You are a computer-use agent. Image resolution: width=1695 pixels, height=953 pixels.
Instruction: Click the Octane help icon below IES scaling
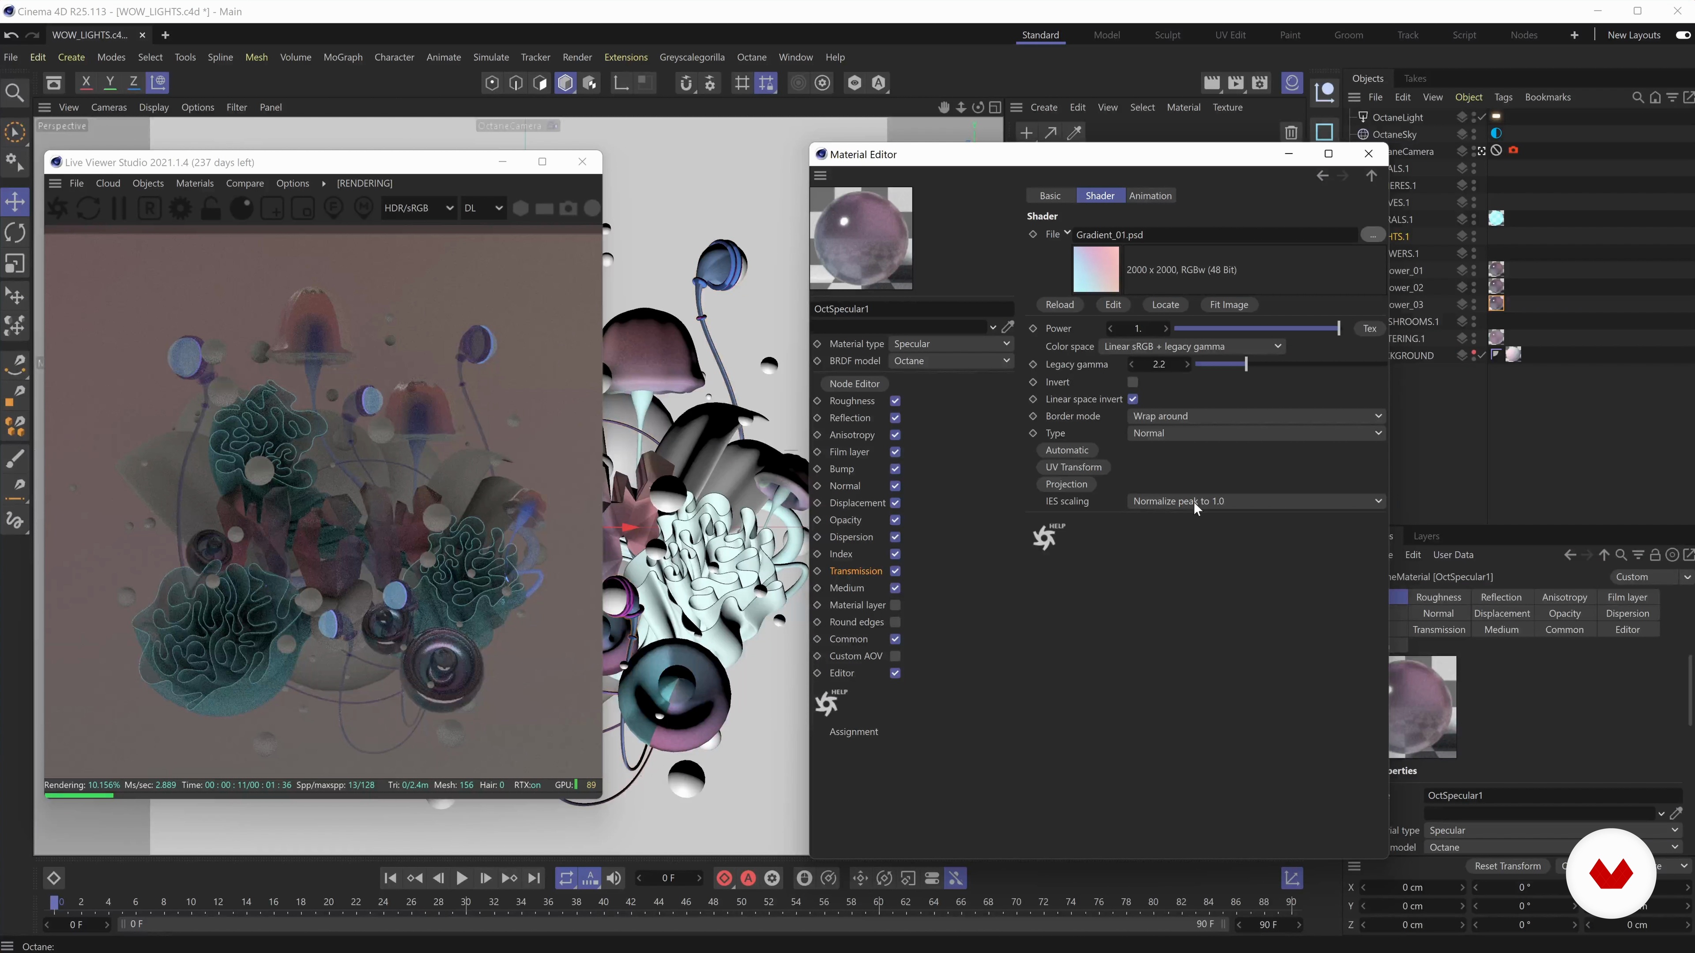(1047, 537)
